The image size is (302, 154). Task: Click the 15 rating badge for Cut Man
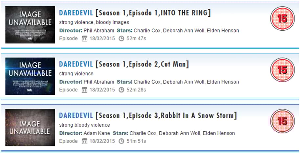[x=282, y=70]
